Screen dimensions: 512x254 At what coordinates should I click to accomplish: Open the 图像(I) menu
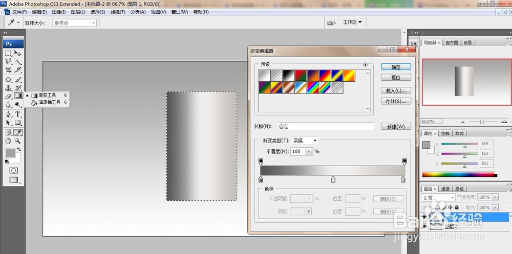coord(59,12)
